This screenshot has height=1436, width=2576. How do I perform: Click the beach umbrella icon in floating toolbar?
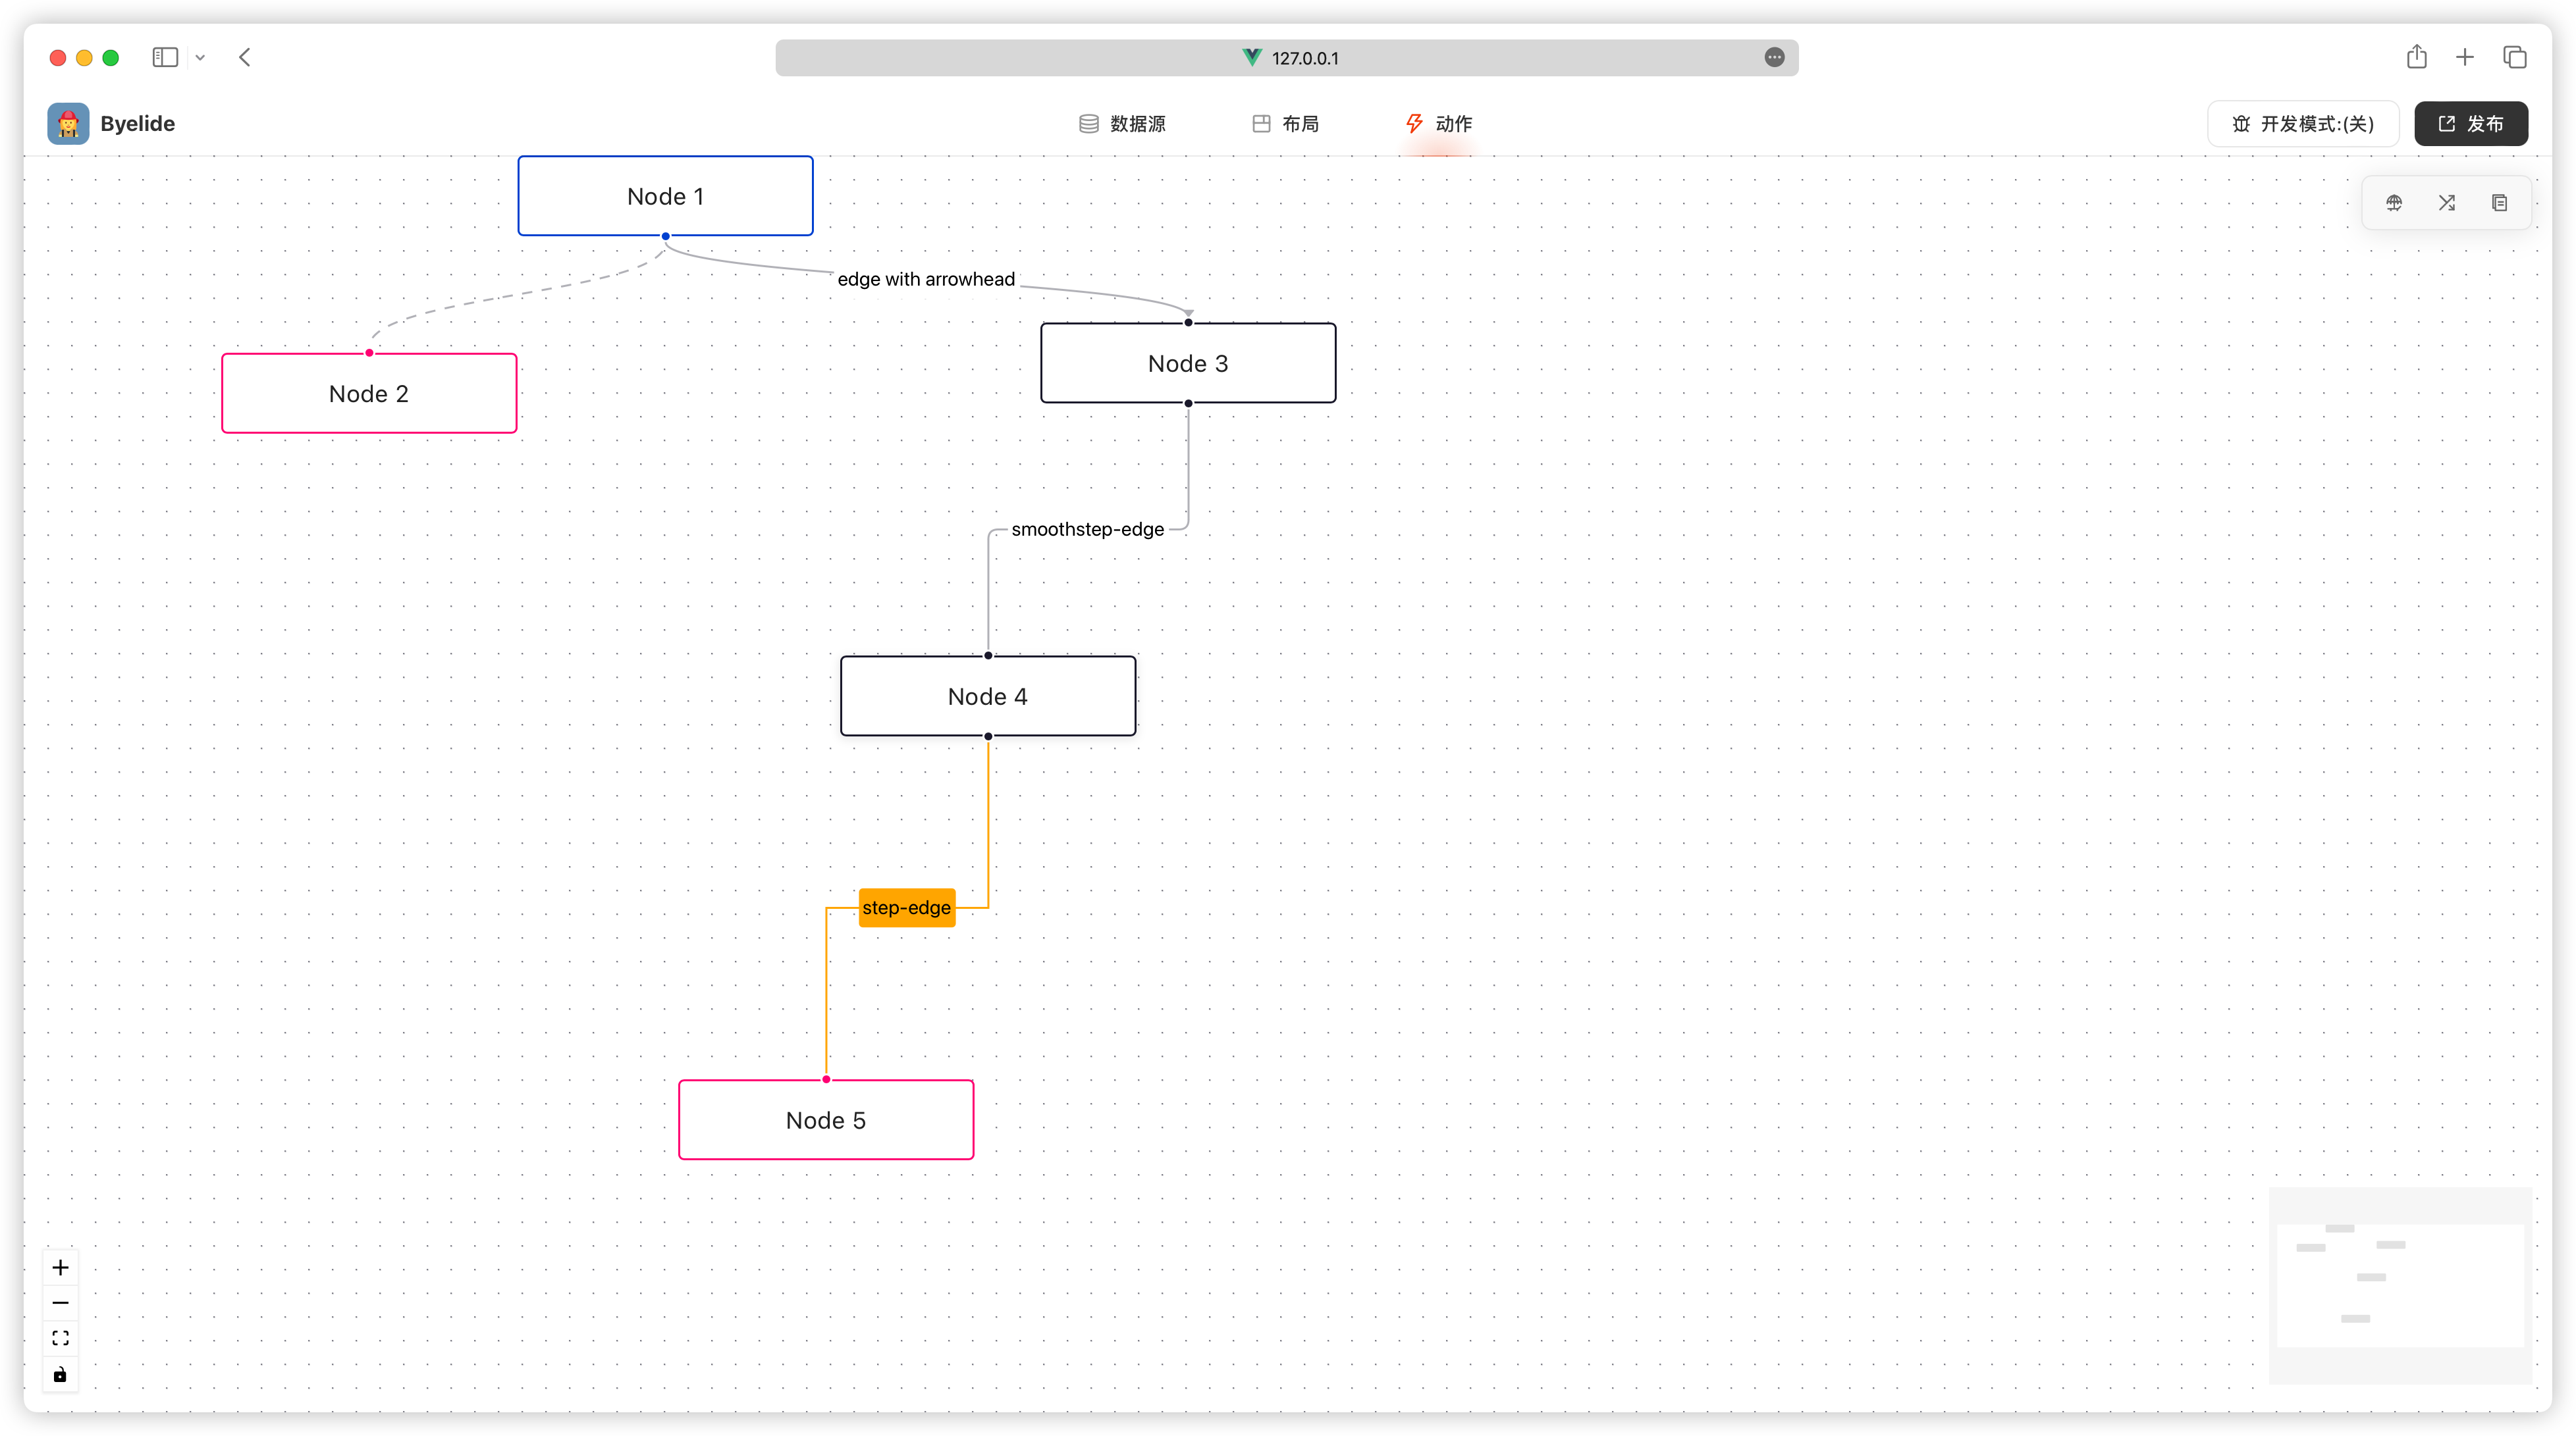pyautogui.click(x=2394, y=203)
